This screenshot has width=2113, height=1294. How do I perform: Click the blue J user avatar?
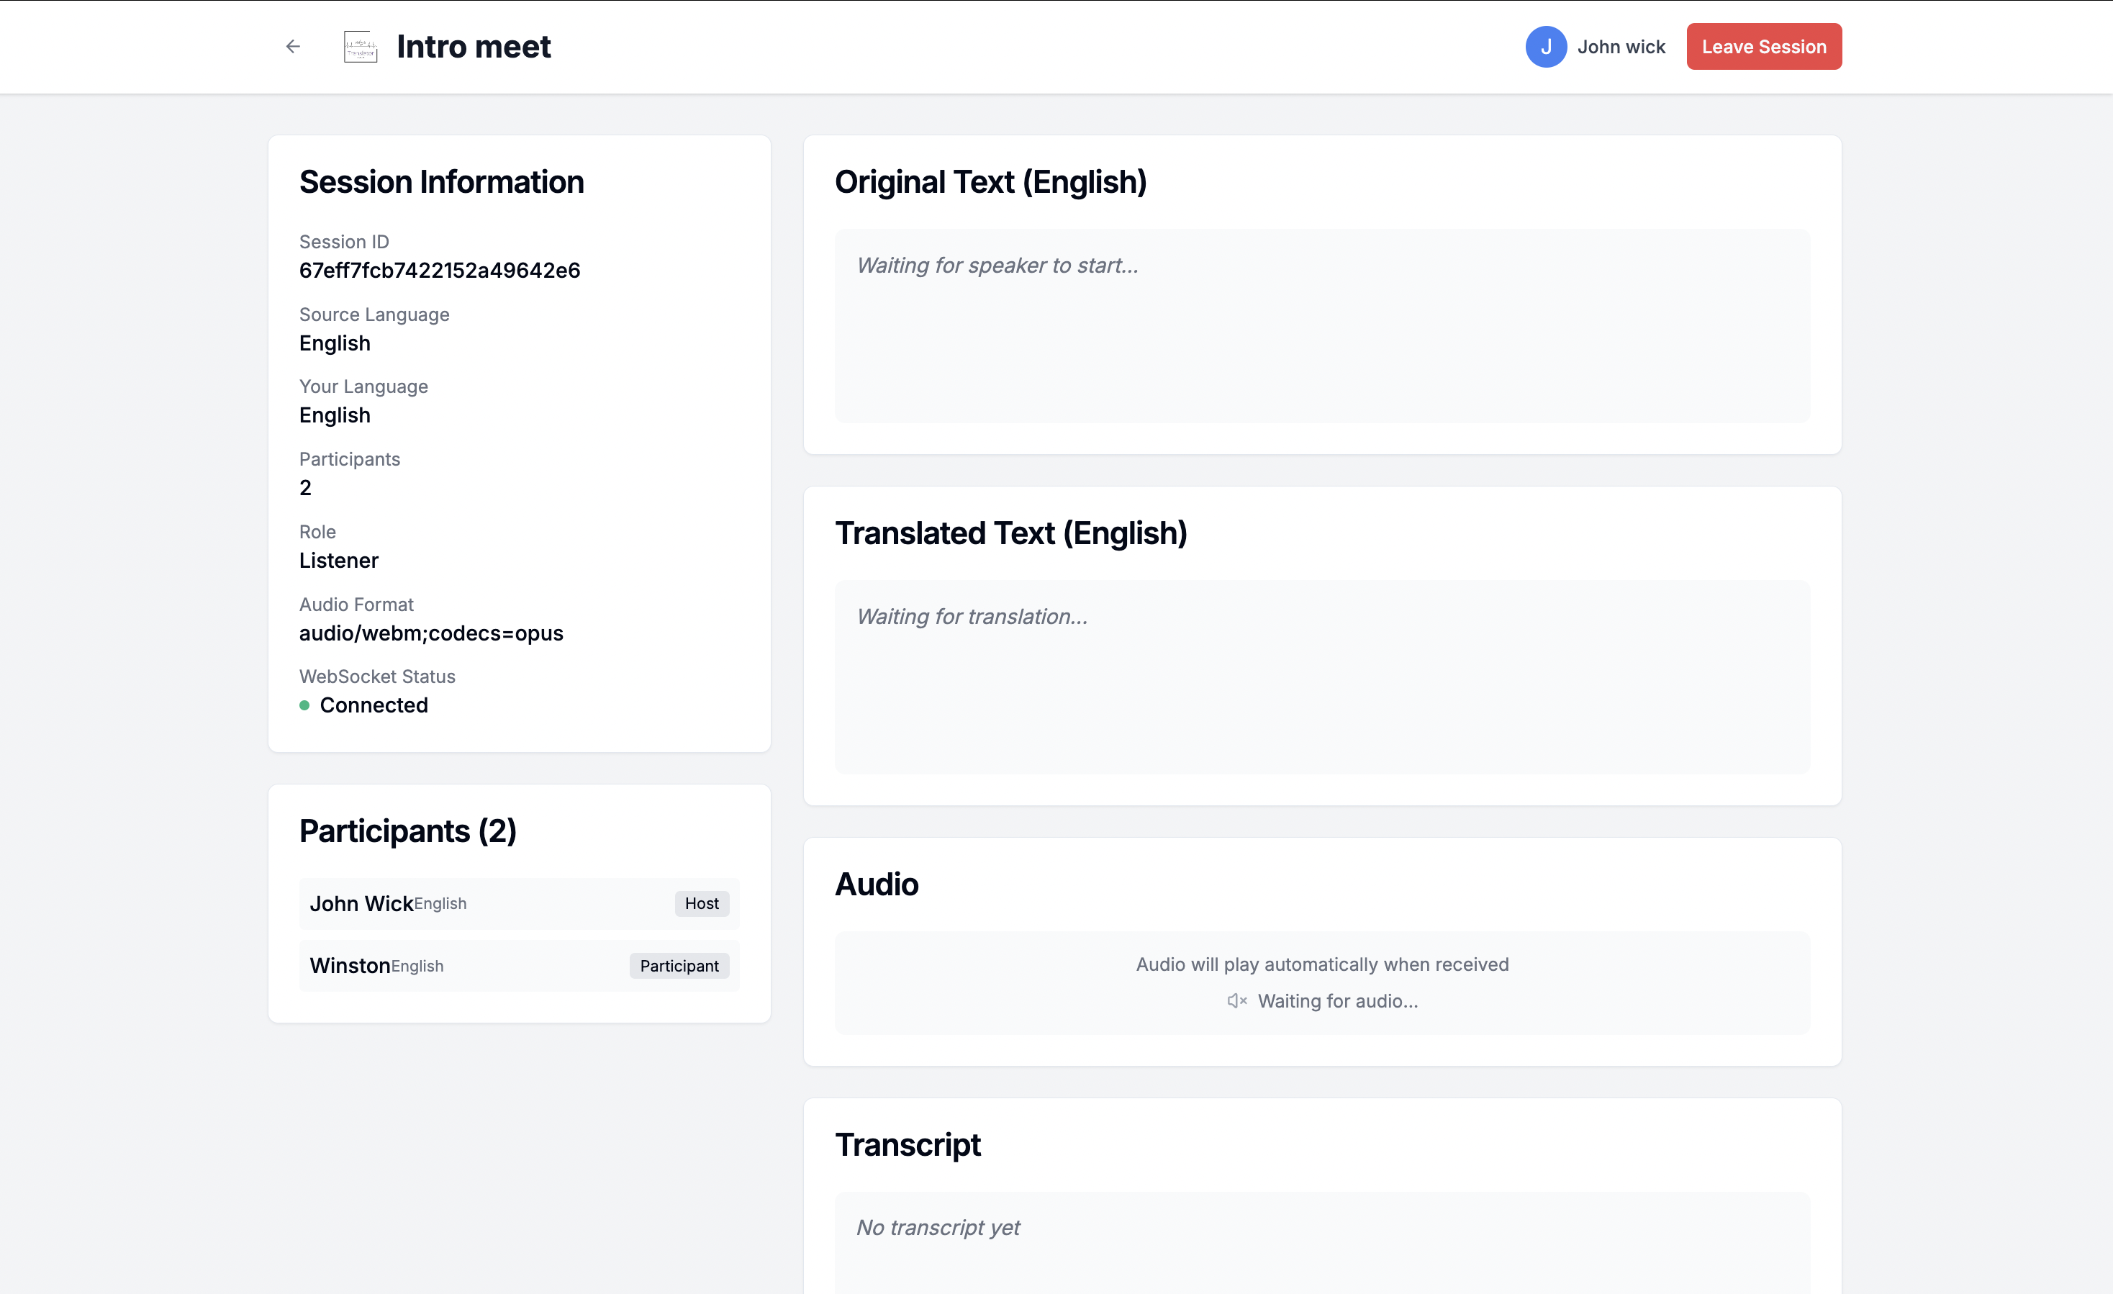coord(1545,46)
